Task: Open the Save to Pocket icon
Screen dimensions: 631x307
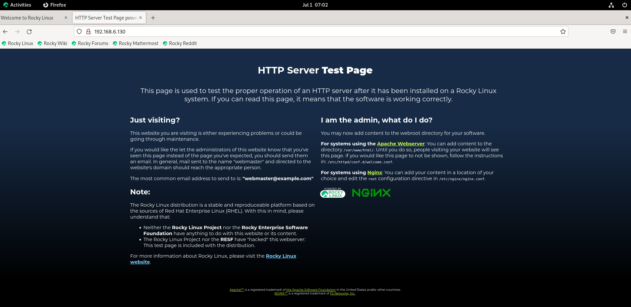Action: point(613,31)
